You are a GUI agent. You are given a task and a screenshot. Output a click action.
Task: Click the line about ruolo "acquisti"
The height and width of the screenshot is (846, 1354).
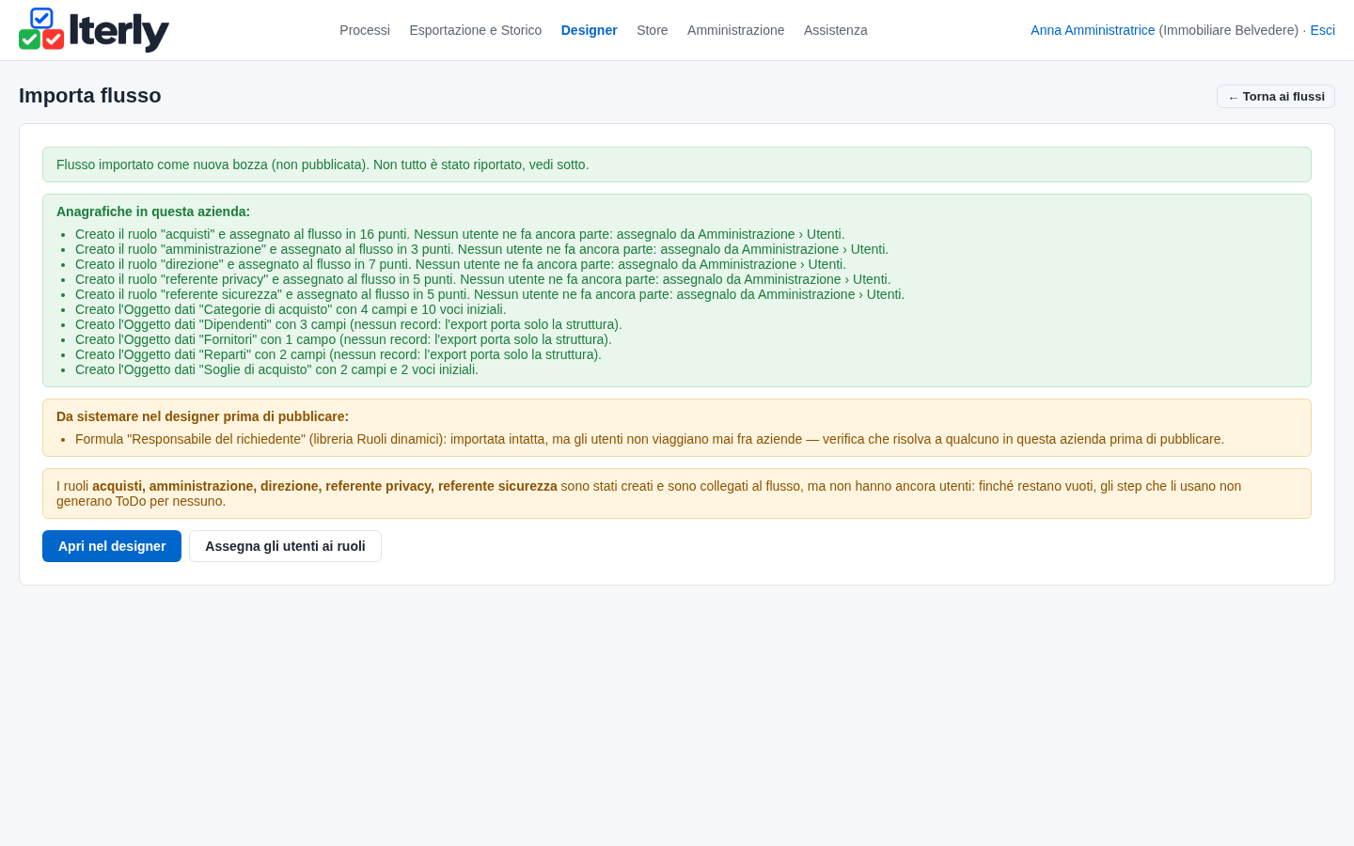pos(460,234)
